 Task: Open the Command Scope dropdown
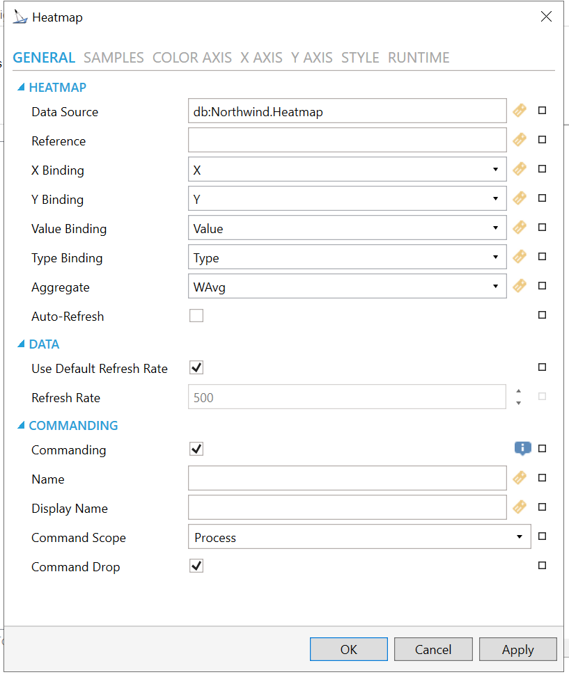359,537
